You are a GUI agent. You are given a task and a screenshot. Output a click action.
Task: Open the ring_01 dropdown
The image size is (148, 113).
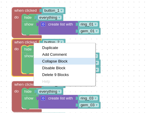[x=88, y=24]
